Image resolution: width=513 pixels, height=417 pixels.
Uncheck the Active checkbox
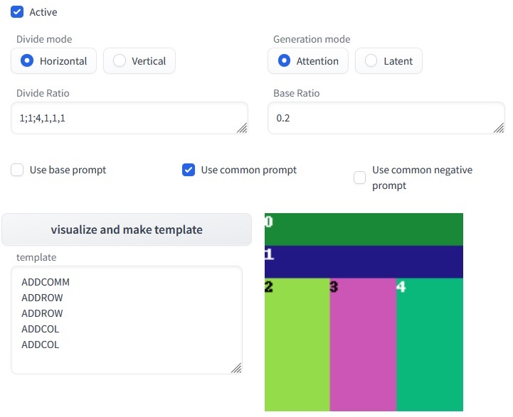[17, 12]
